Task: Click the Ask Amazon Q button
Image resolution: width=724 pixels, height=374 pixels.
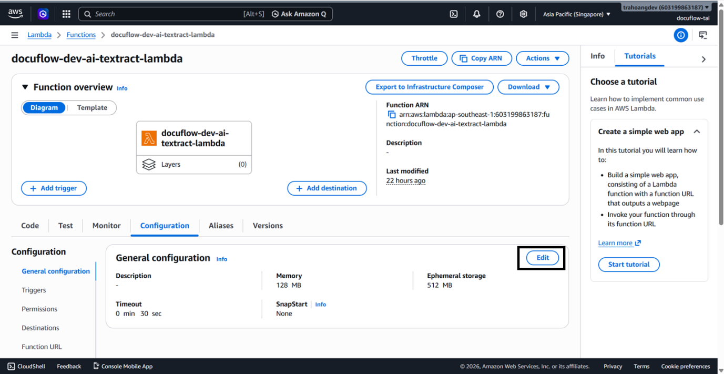Action: tap(299, 14)
